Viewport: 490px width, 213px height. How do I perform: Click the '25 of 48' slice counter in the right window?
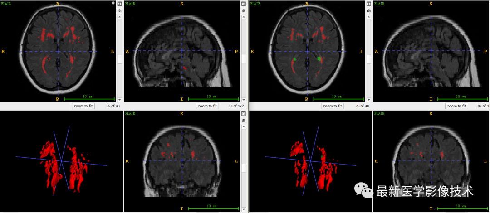pyautogui.click(x=362, y=106)
